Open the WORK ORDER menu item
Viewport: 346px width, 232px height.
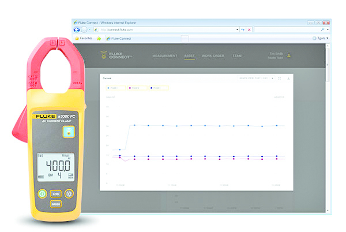[x=213, y=56]
